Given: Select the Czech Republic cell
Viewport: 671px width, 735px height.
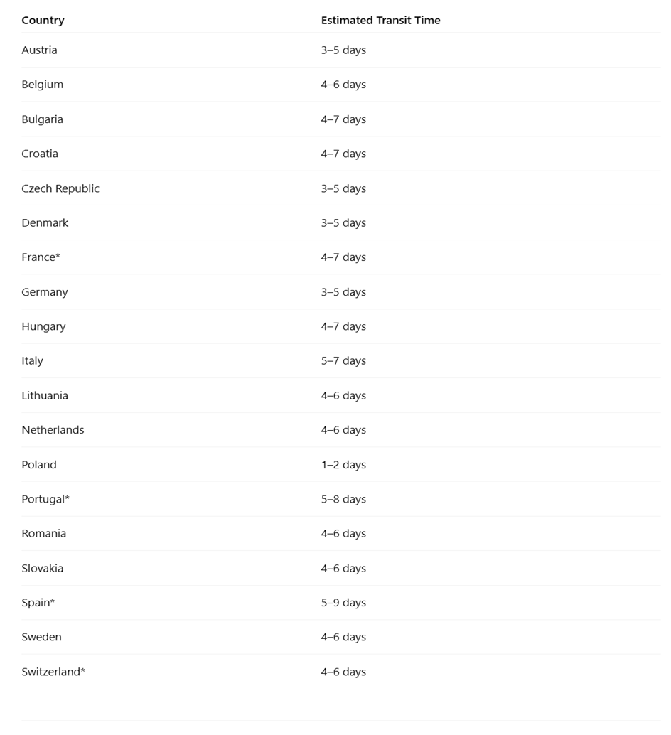Looking at the screenshot, I should coord(60,188).
